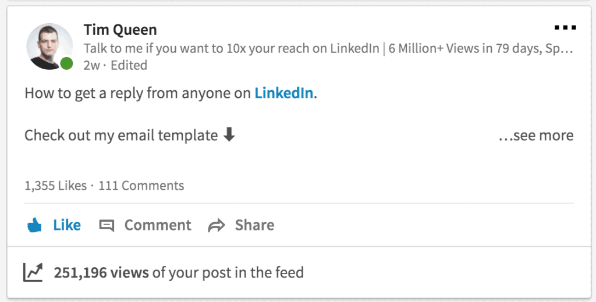Open Tim Queen's profile photo

[49, 47]
